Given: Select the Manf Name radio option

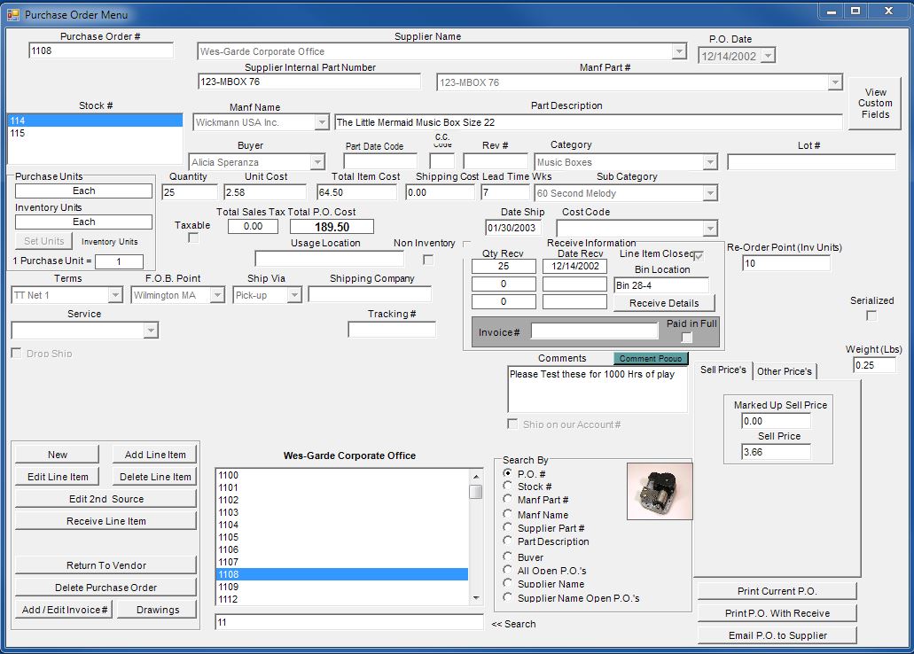Looking at the screenshot, I should tap(508, 514).
